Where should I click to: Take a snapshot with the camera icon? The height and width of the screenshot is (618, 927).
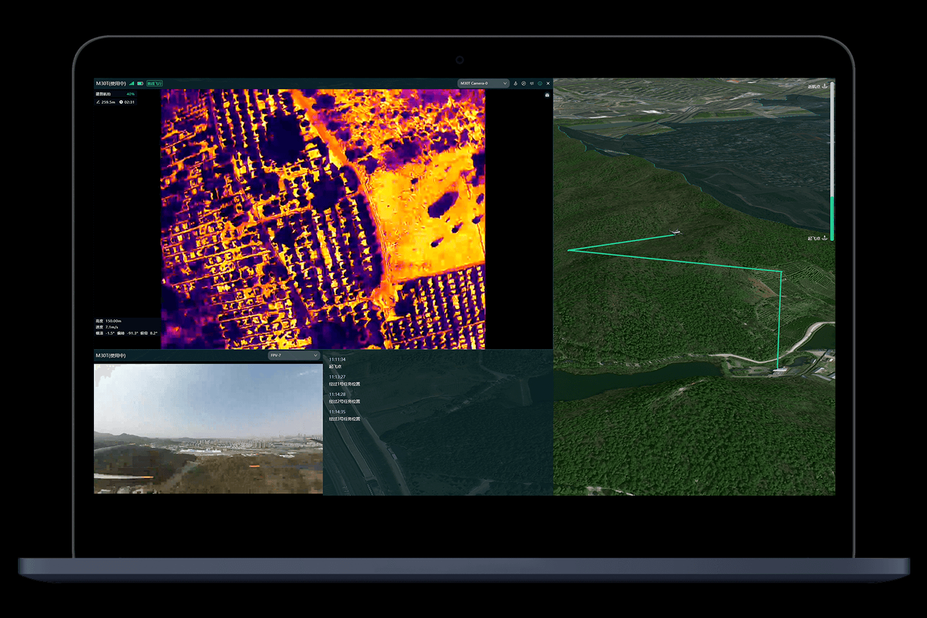547,95
